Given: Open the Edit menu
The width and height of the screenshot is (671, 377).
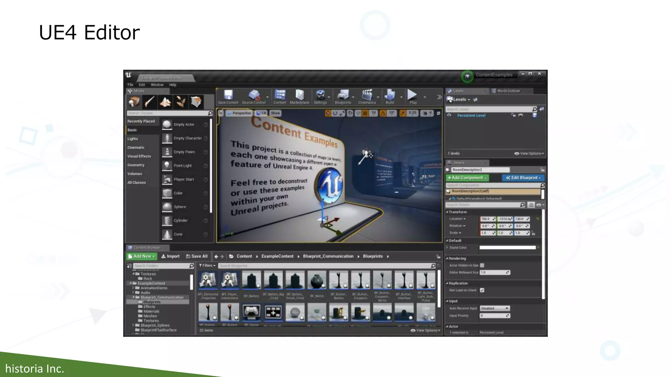Looking at the screenshot, I should pos(142,85).
